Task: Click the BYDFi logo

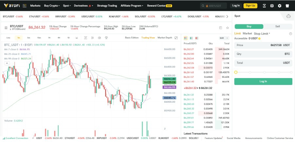Action: click(x=12, y=6)
